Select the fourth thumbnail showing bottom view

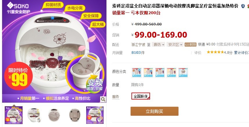[x=75, y=115]
